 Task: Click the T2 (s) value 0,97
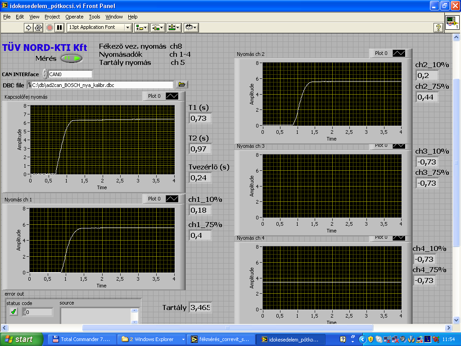[200, 149]
